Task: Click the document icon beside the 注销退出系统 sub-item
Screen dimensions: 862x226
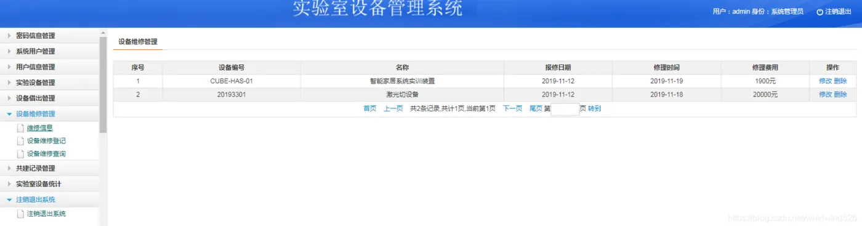Action: [x=20, y=214]
